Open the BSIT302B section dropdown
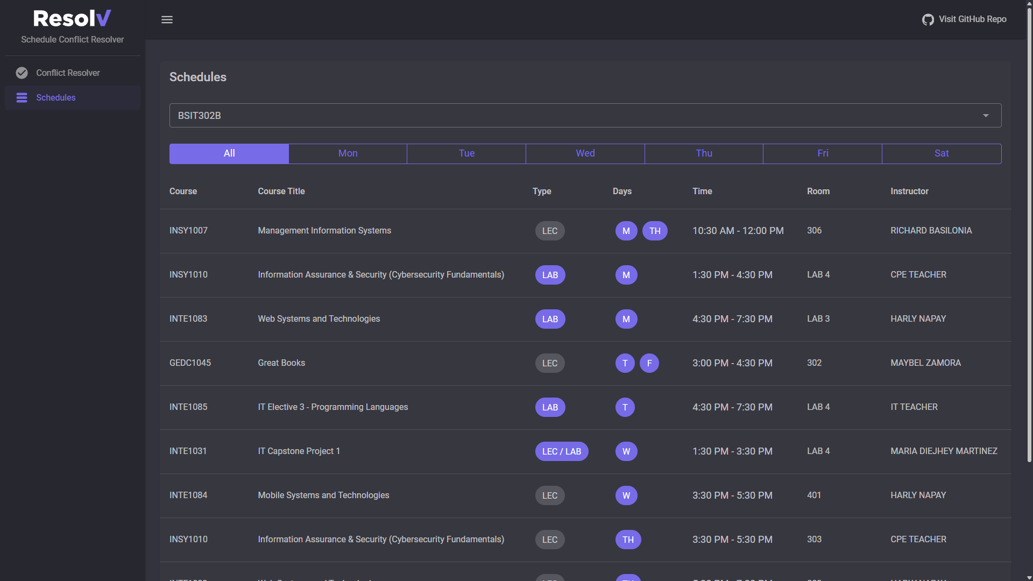Image resolution: width=1033 pixels, height=581 pixels. [x=584, y=116]
